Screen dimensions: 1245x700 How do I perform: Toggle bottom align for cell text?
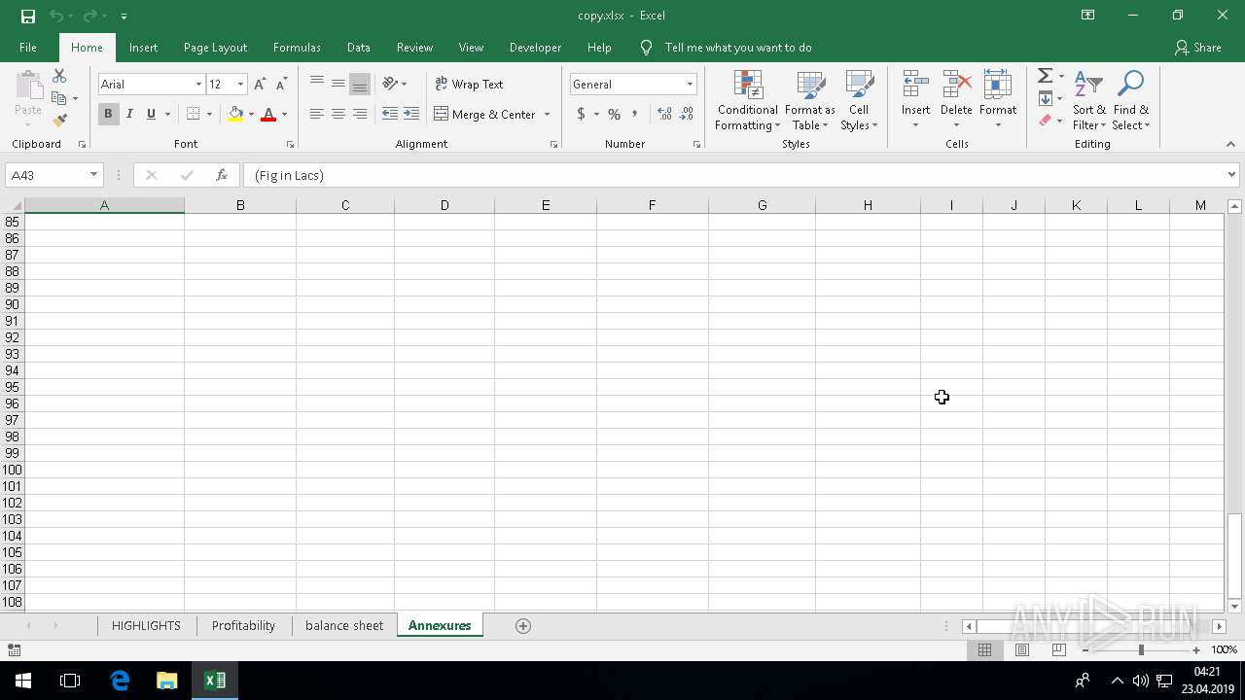360,84
